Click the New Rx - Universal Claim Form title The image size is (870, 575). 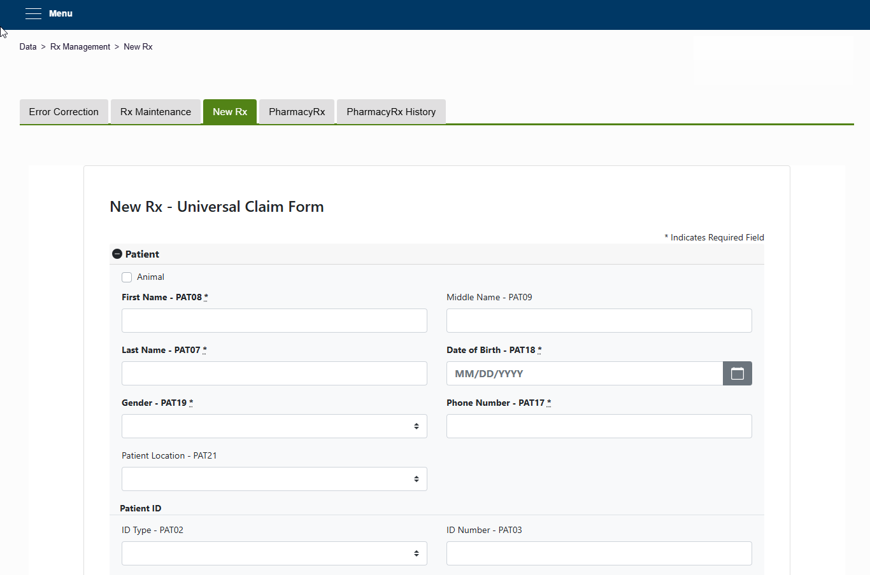[x=217, y=207]
